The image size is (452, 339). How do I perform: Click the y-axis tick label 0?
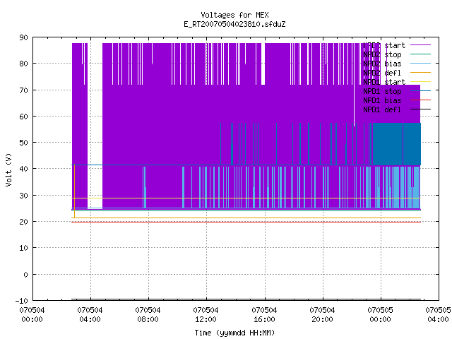pyautogui.click(x=25, y=275)
